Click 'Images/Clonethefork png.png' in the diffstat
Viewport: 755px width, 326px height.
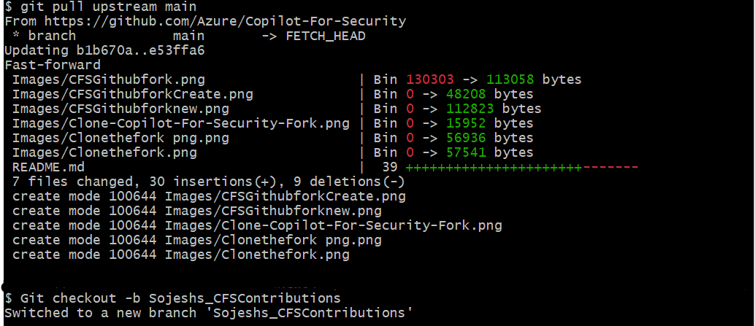pos(121,138)
